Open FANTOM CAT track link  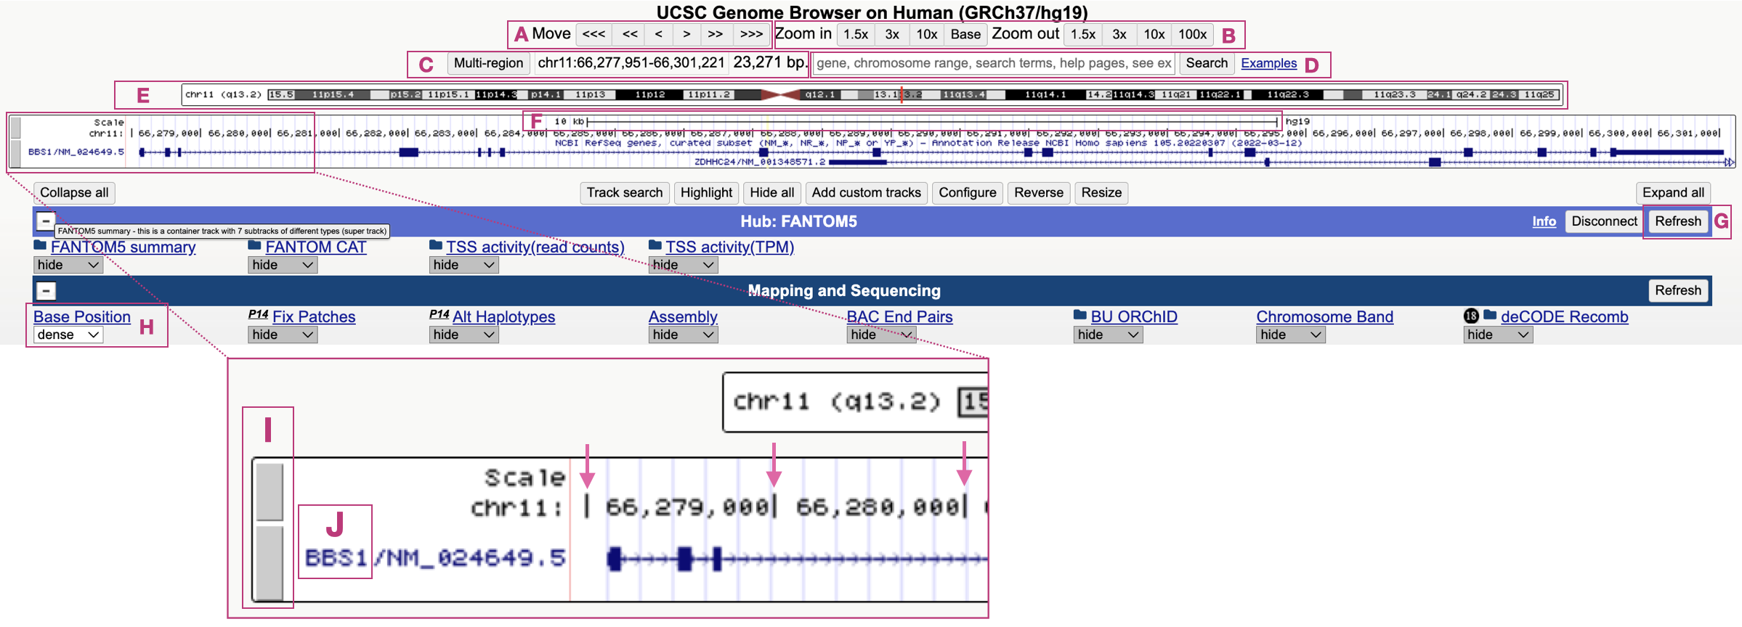315,247
